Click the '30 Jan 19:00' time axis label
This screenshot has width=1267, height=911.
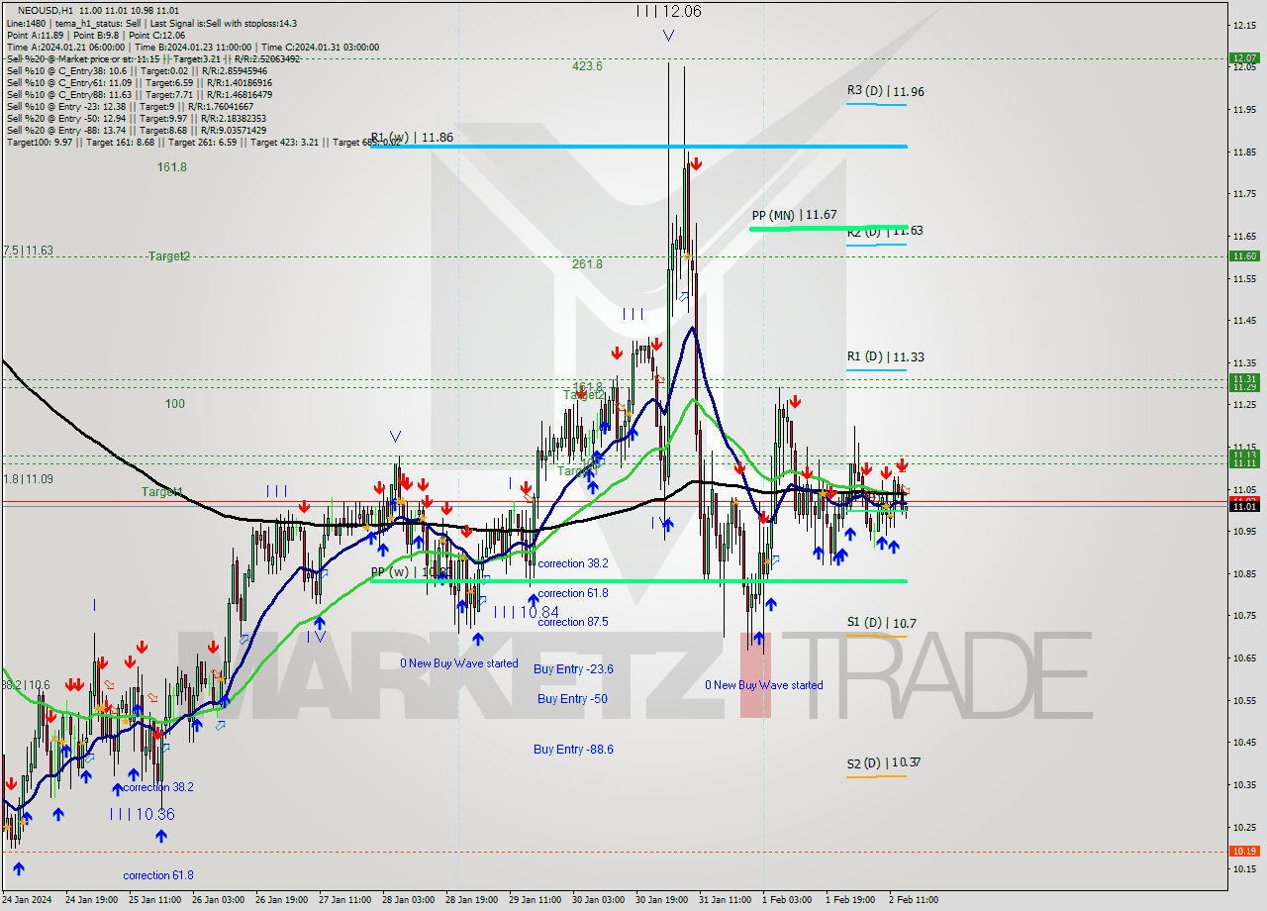coord(662,900)
